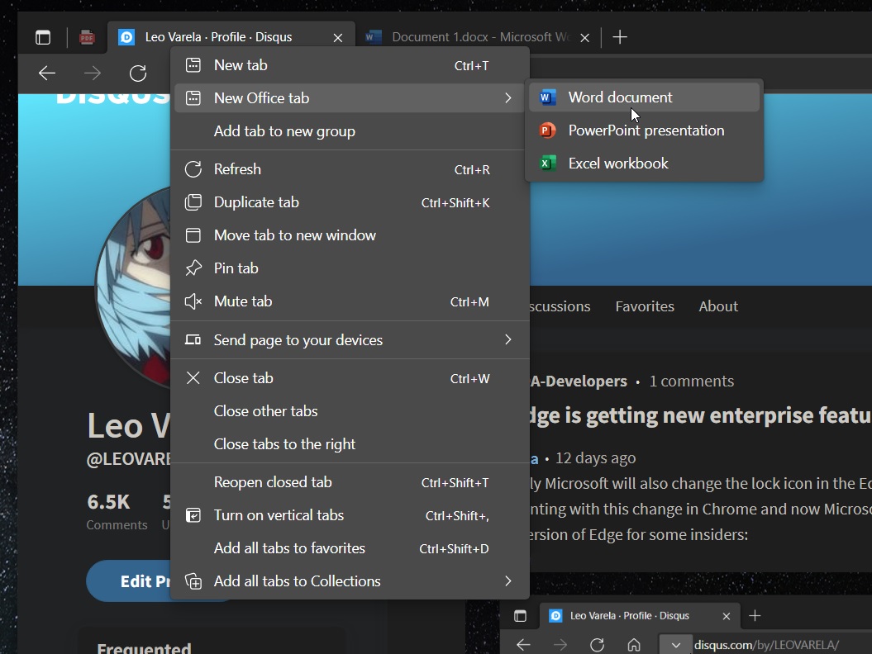Click the home icon in the smaller browser window

coord(635,644)
